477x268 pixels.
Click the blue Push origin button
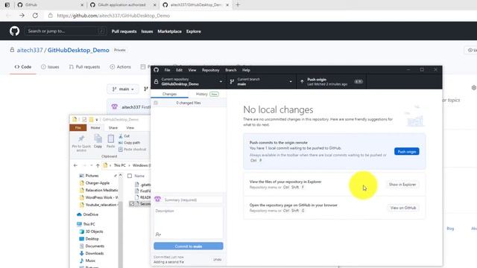406,151
